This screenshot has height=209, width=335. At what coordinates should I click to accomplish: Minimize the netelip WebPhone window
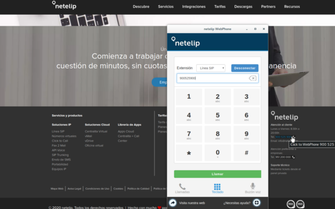(x=247, y=29)
